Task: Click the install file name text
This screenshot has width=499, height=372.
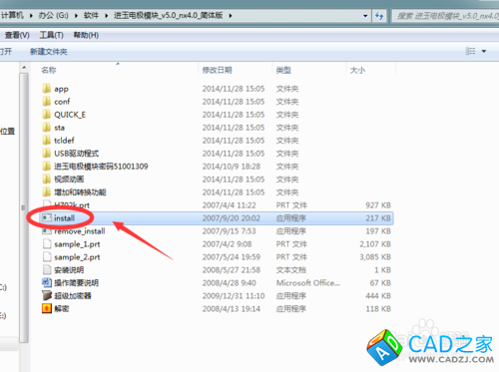Action: tap(64, 218)
